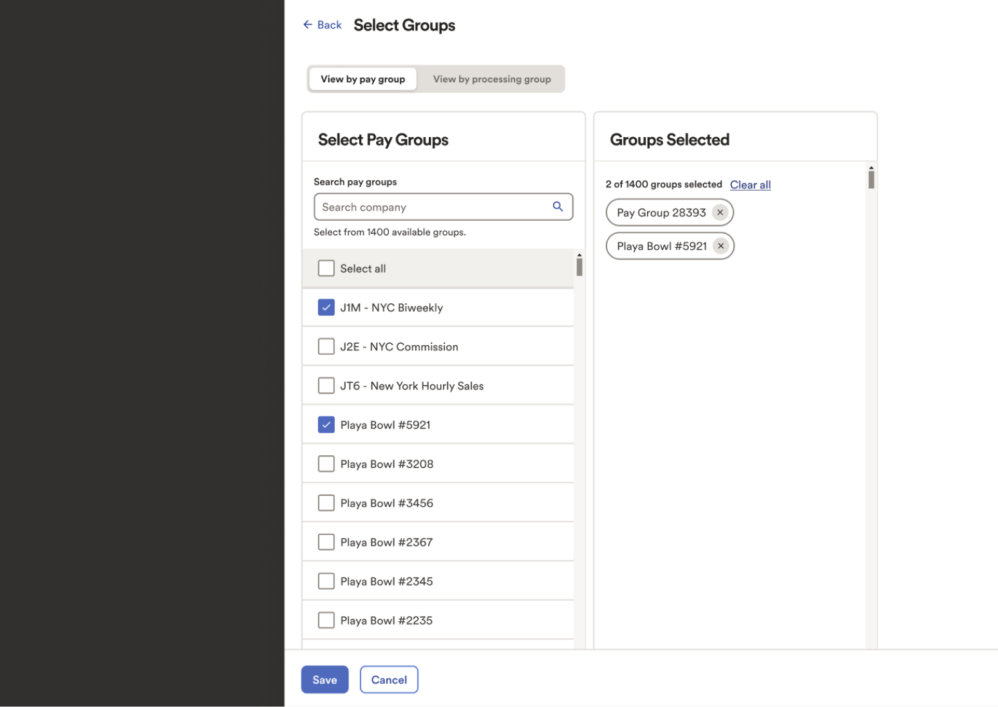
Task: Uncheck Playa Bowl #5921 in the list
Action: [x=326, y=424]
